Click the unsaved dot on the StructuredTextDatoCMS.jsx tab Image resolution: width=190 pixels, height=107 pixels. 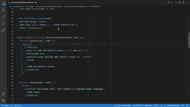(x=36, y=2)
